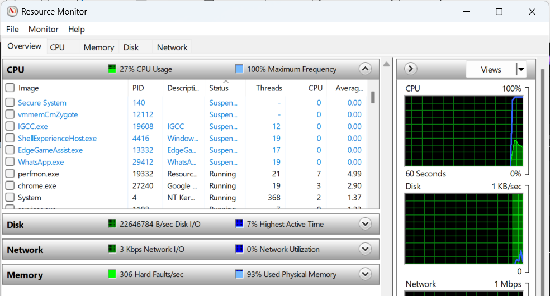Image resolution: width=550 pixels, height=296 pixels.
Task: Open the Views dropdown arrow
Action: point(521,69)
